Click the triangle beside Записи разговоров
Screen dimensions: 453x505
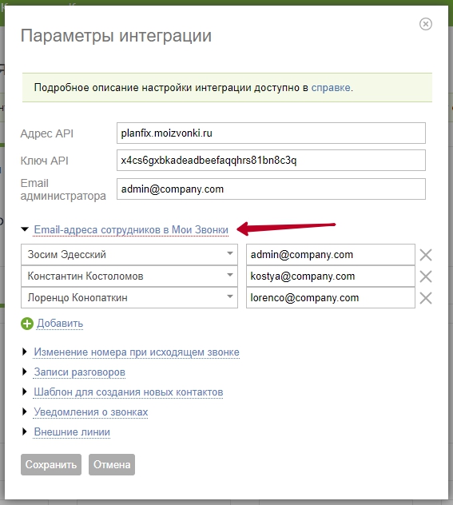25,372
